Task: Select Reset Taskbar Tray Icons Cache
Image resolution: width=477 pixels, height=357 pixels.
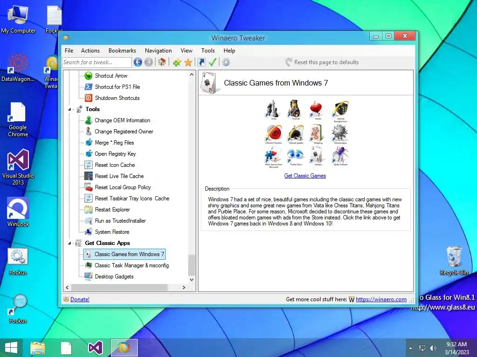Action: click(x=132, y=198)
